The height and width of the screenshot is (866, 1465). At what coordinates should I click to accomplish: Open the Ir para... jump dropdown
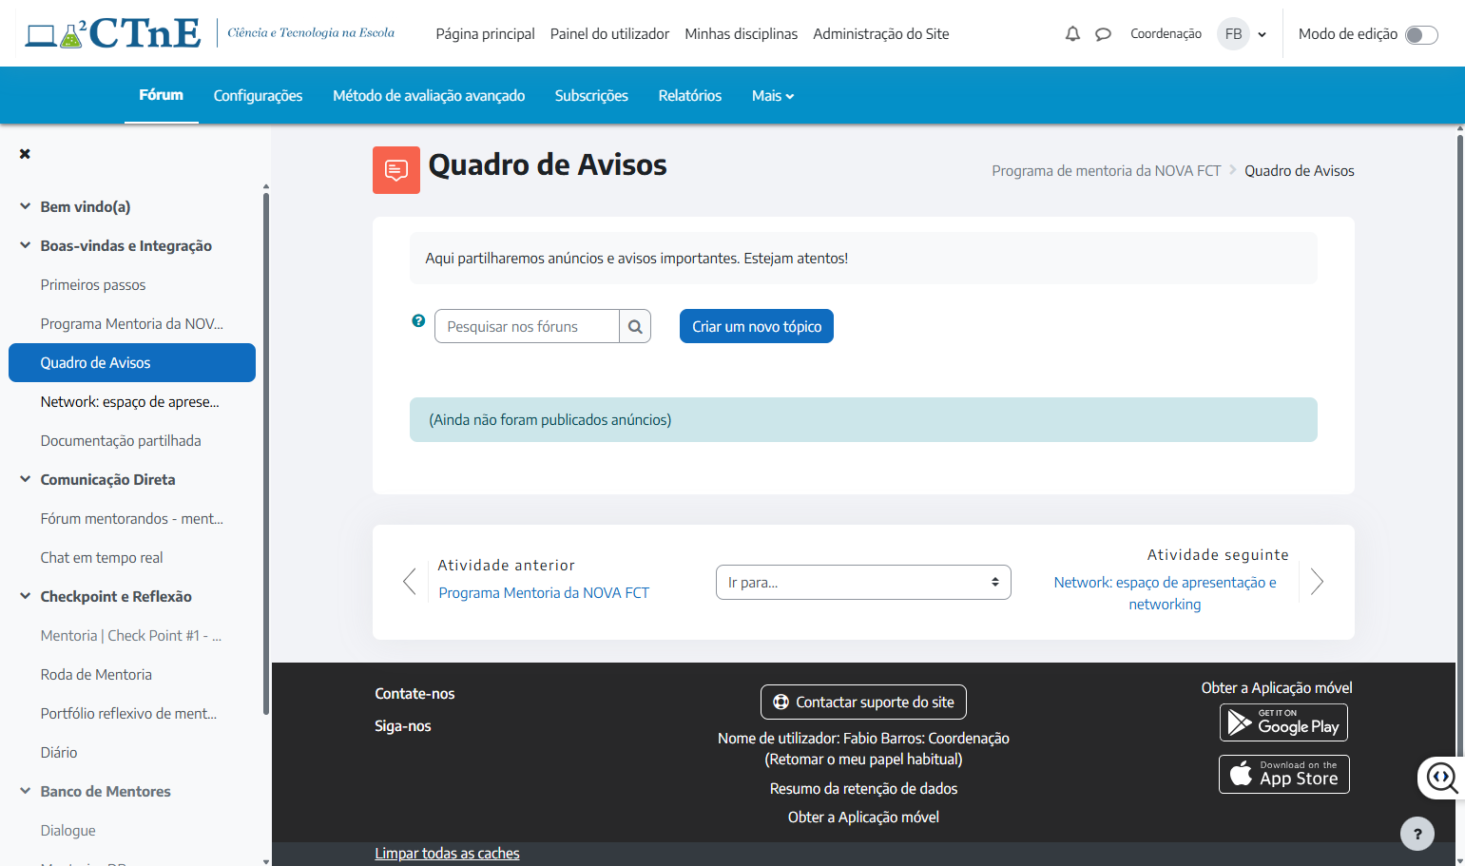click(x=863, y=582)
